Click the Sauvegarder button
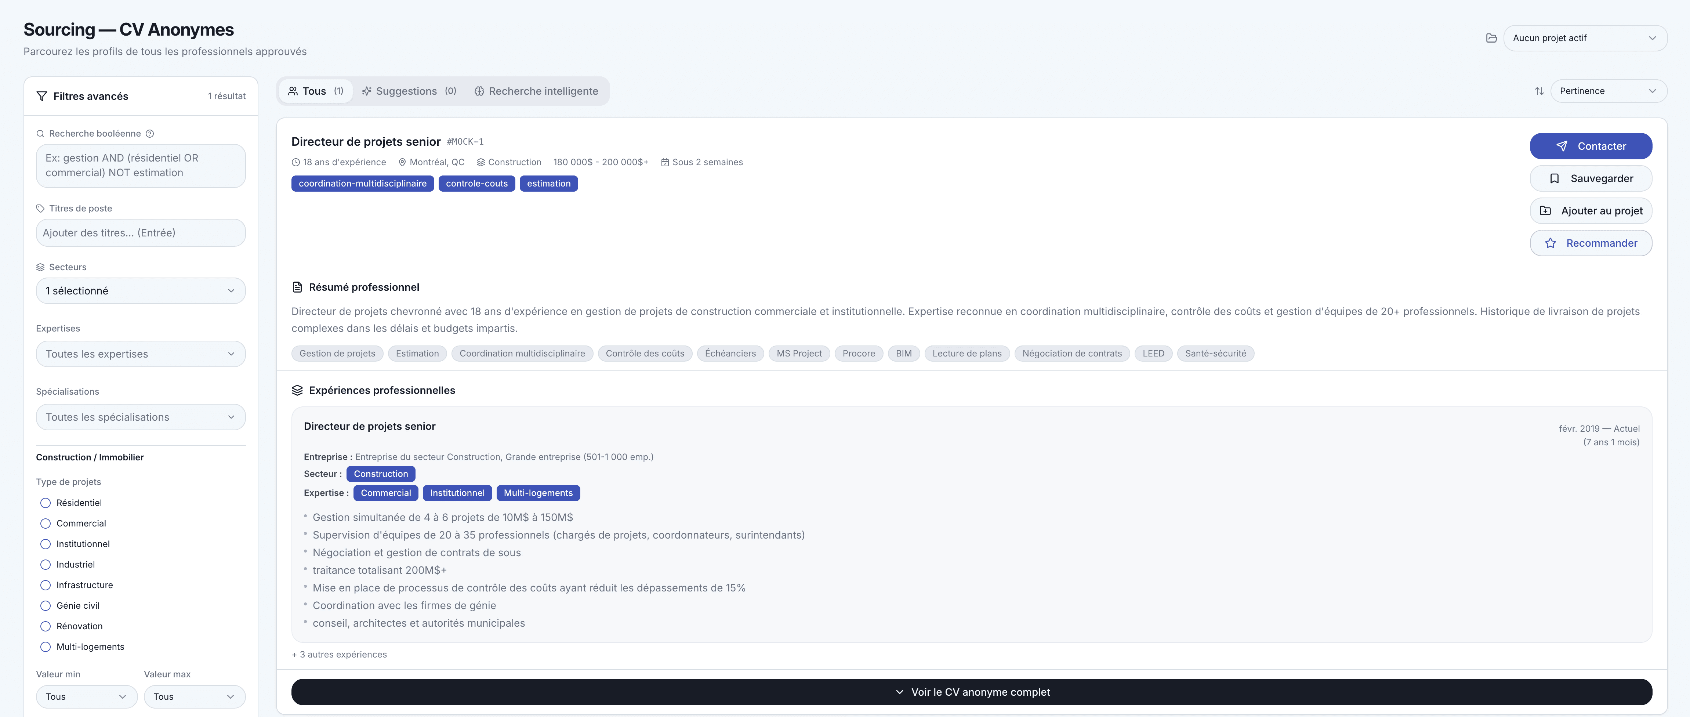Screen dimensions: 1690x717 pos(1591,178)
